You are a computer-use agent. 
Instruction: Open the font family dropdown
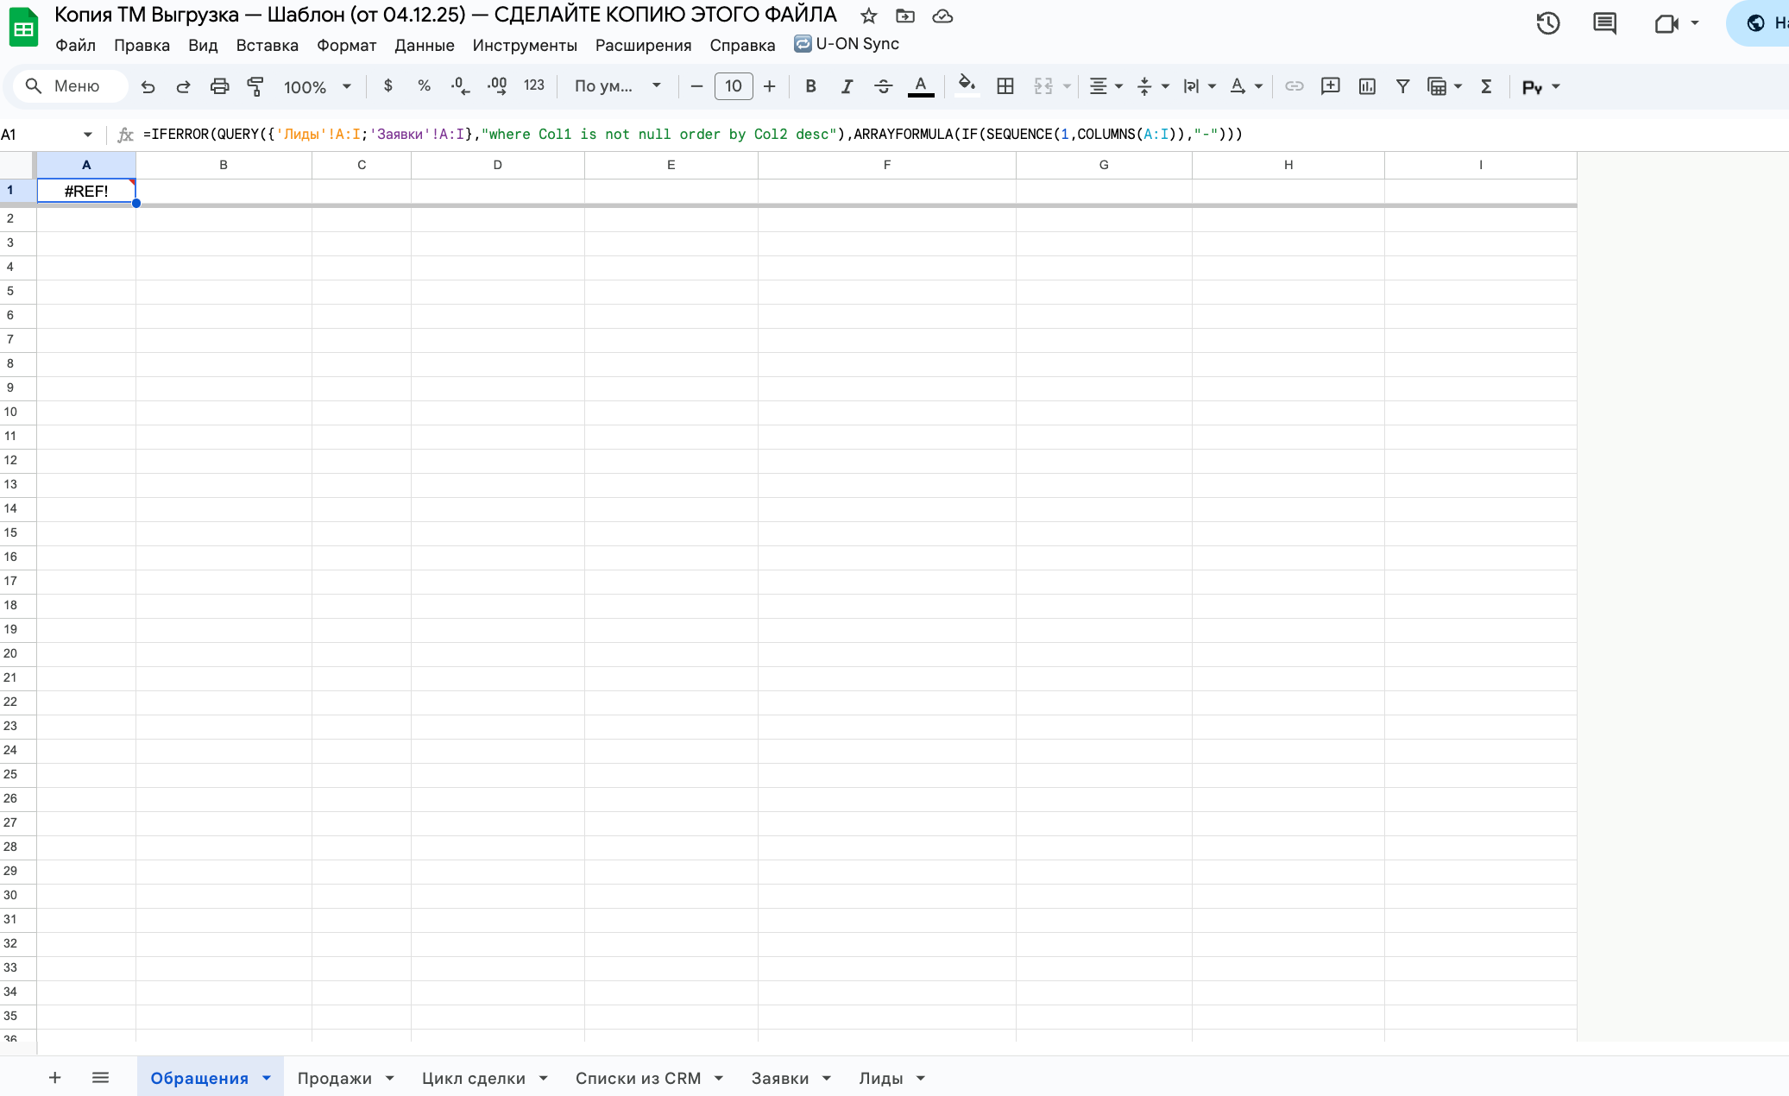pos(617,86)
